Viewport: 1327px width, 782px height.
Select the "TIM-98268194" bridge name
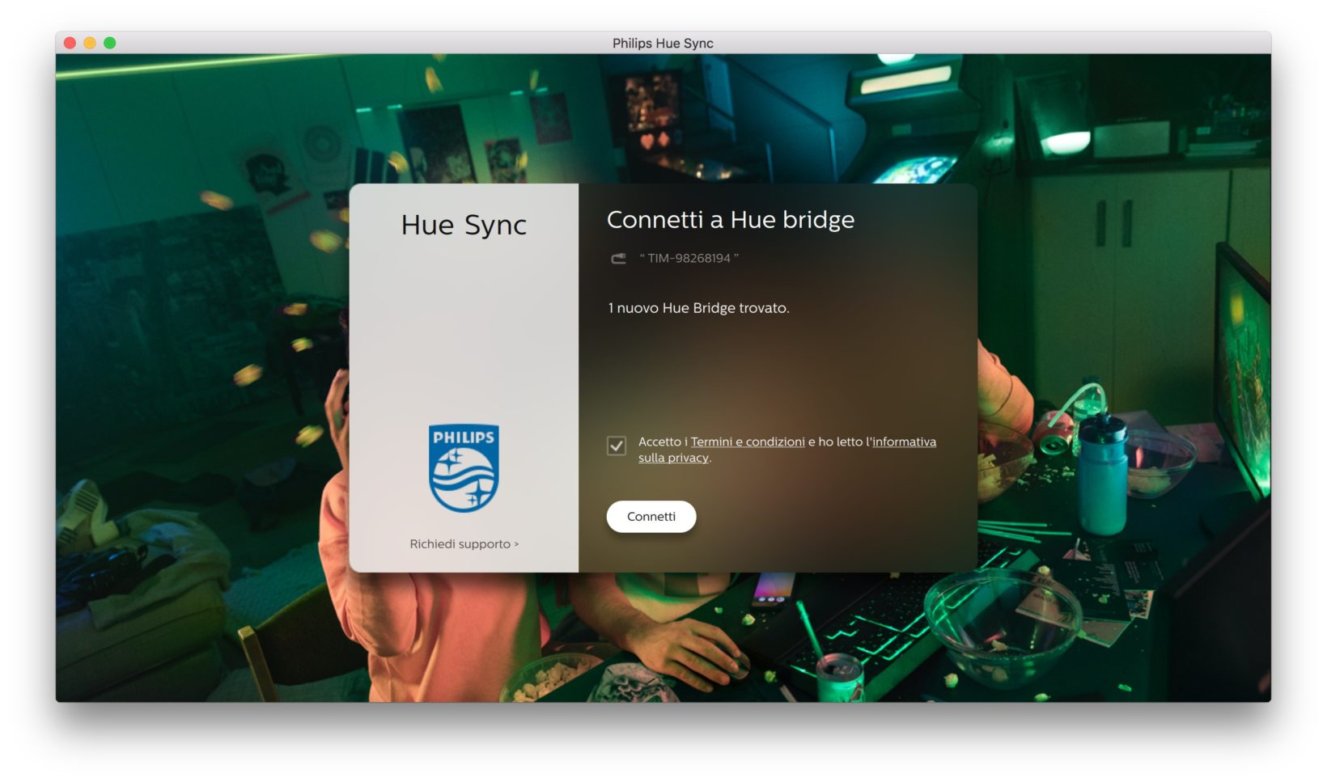coord(689,259)
